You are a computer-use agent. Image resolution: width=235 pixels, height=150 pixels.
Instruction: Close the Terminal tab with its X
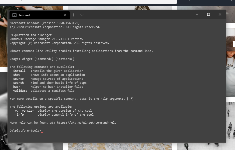(x=65, y=15)
